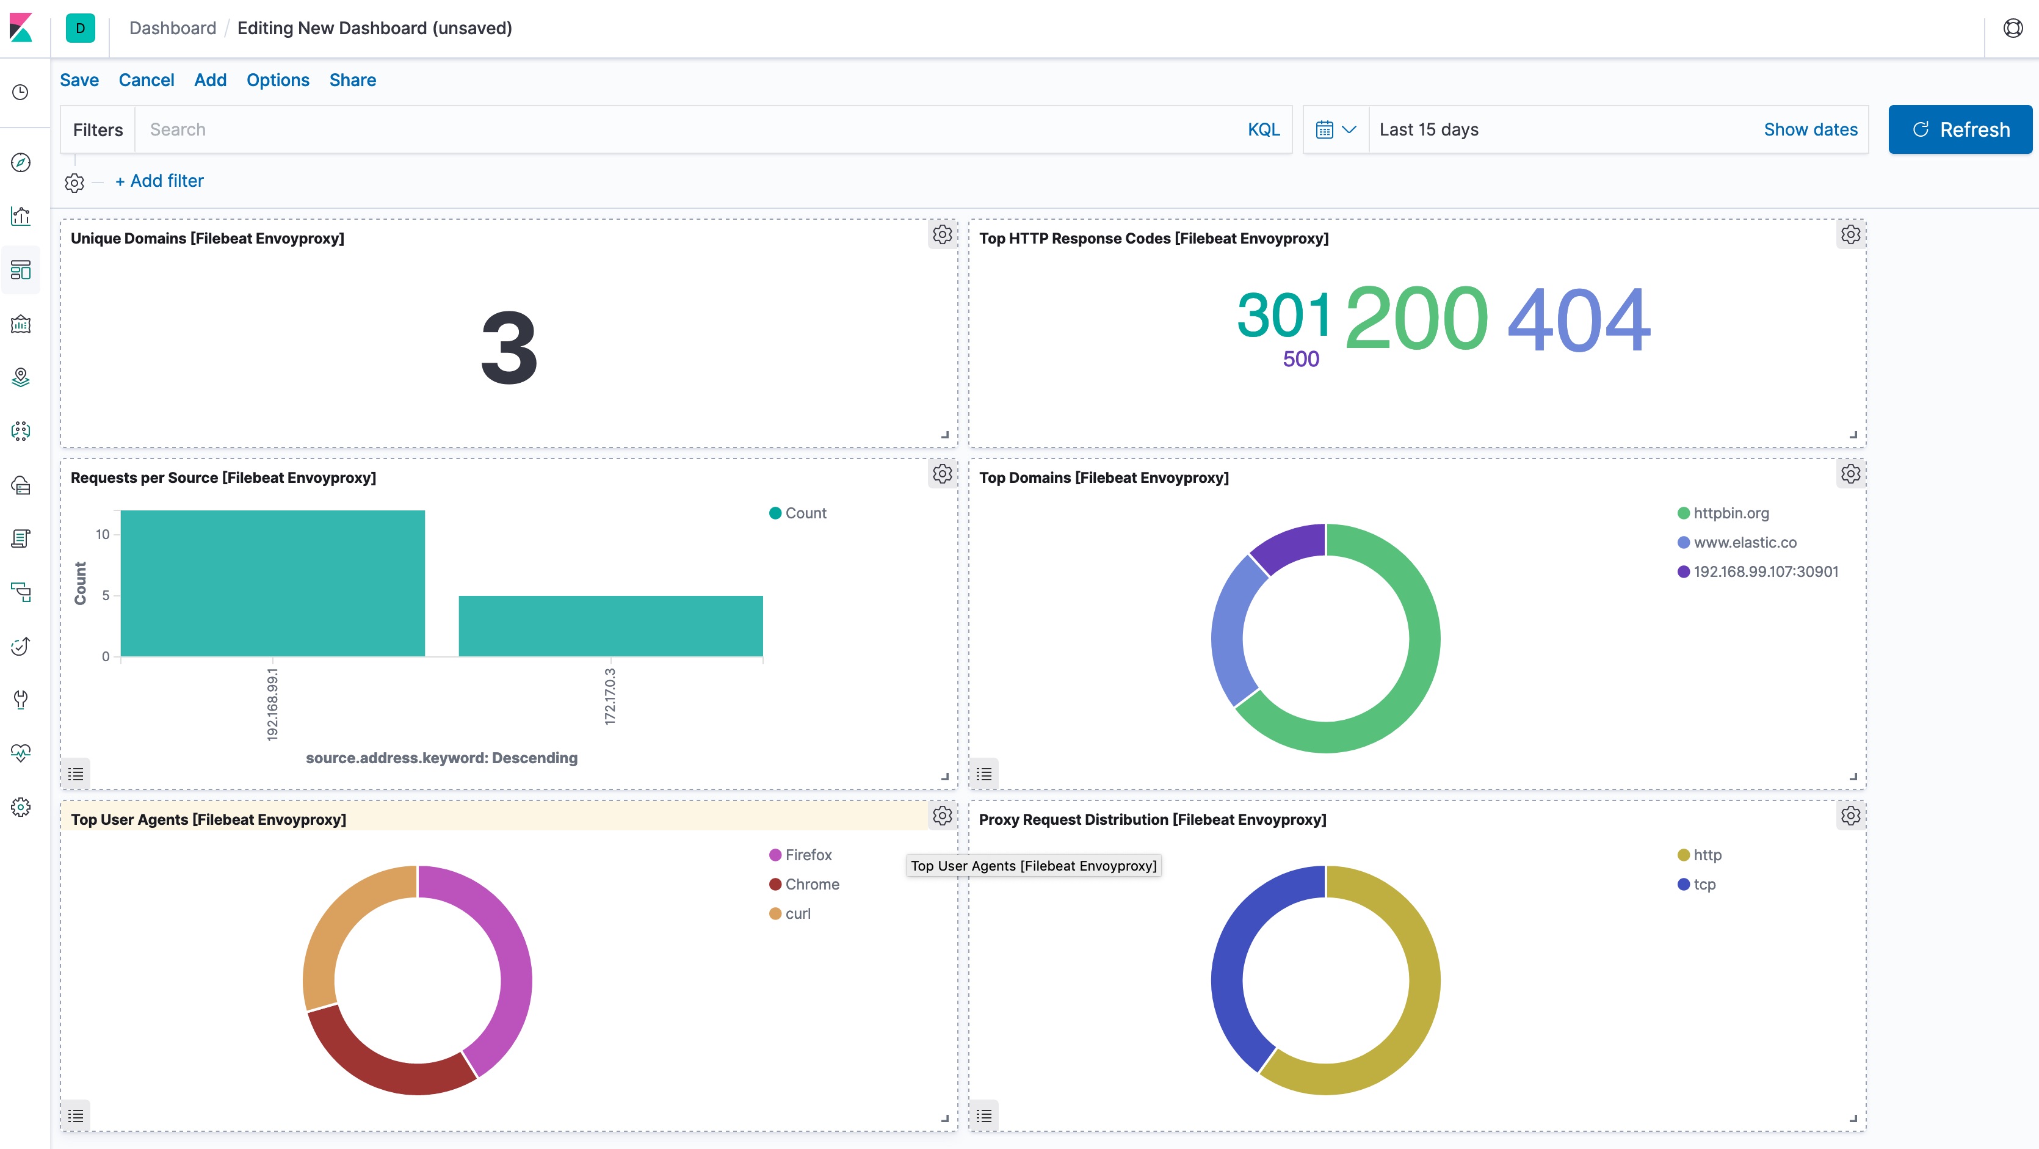This screenshot has height=1149, width=2039.
Task: Open panel options for Unique Domains
Action: tap(942, 234)
